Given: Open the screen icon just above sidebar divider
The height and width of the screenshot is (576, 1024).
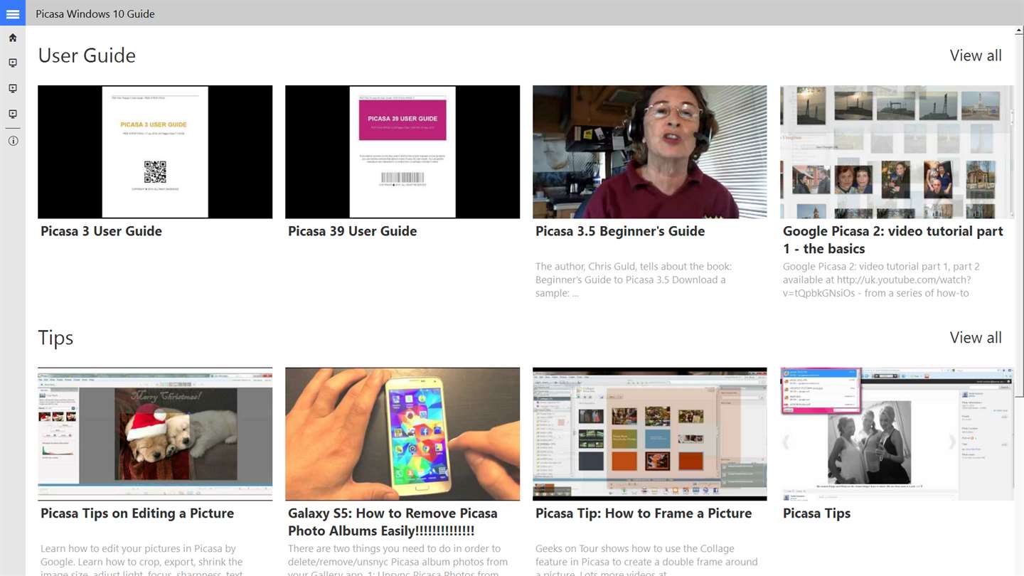Looking at the screenshot, I should tap(13, 114).
